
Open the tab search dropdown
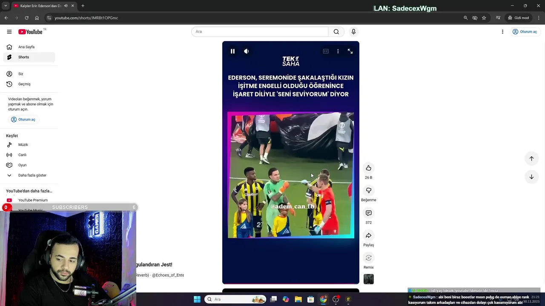6,6
